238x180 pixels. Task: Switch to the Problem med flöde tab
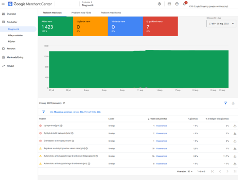(81, 13)
